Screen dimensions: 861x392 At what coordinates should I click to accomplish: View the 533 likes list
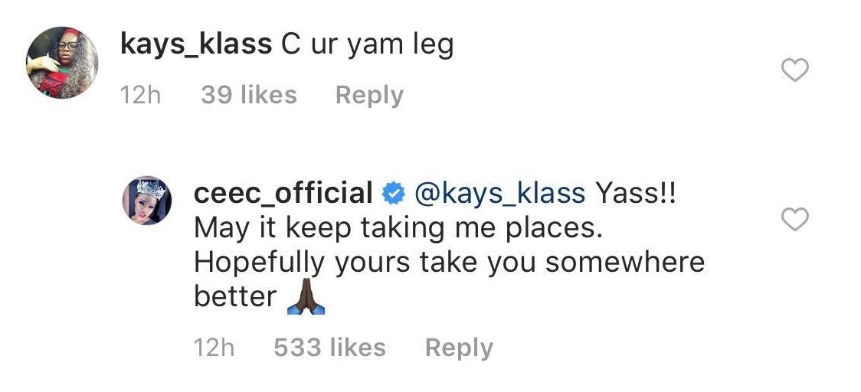(329, 348)
